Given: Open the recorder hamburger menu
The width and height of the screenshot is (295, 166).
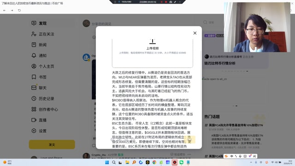Looking at the screenshot, I should coord(115,2).
